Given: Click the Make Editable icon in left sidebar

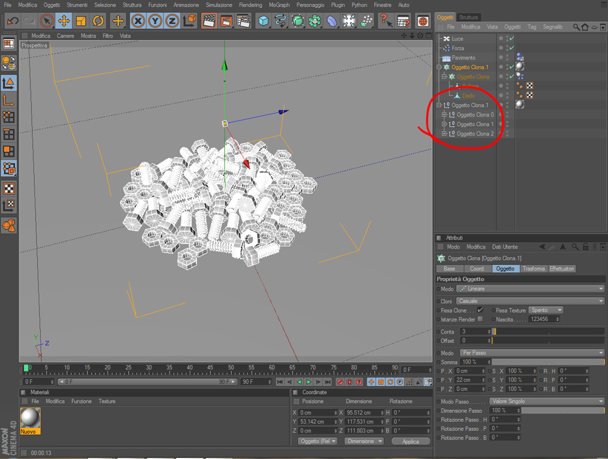Looking at the screenshot, I should click(9, 43).
